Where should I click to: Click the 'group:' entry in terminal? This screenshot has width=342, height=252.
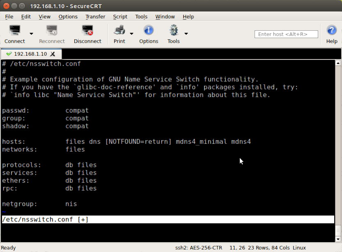[14, 118]
